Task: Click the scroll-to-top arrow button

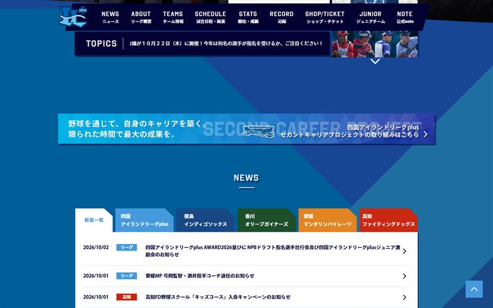Action: tap(474, 289)
